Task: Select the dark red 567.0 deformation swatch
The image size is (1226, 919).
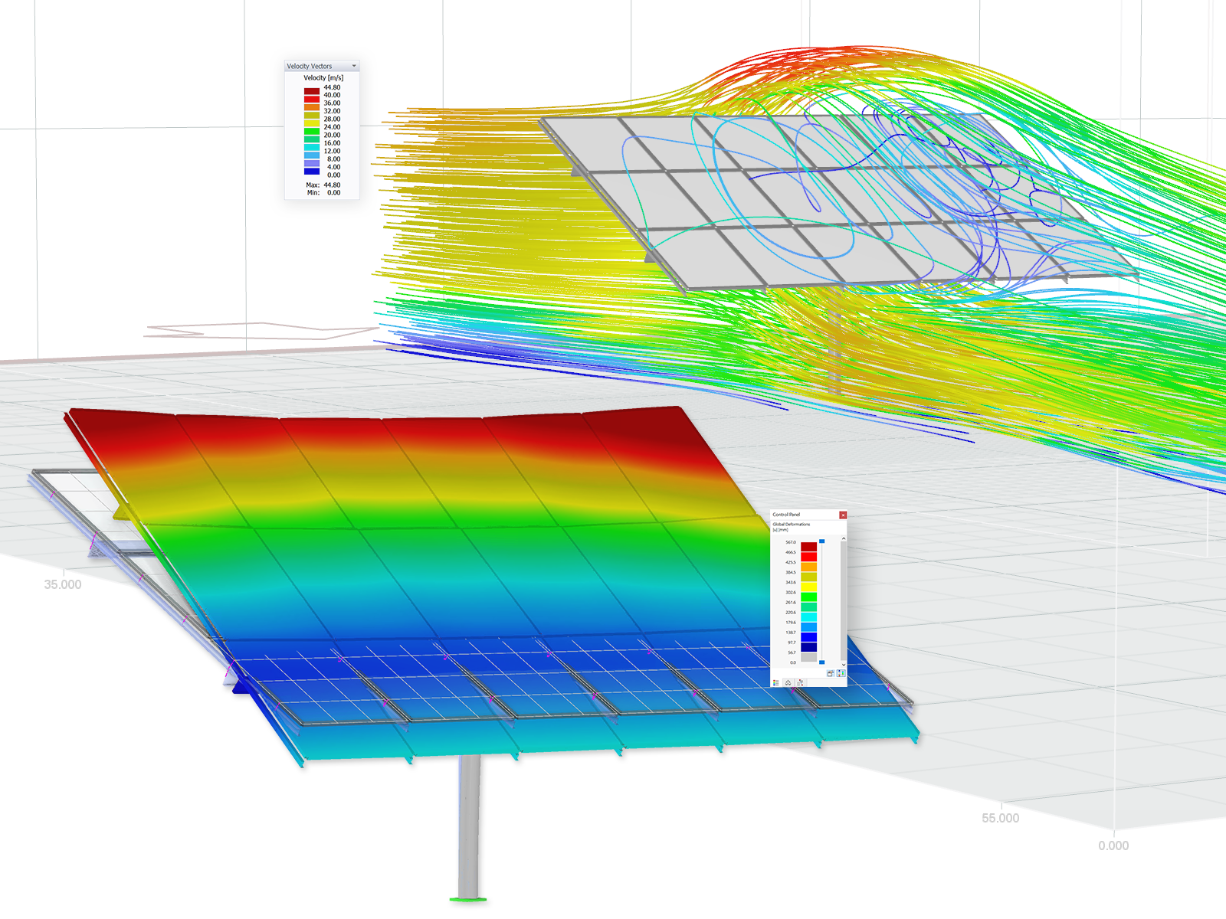Action: pos(809,547)
